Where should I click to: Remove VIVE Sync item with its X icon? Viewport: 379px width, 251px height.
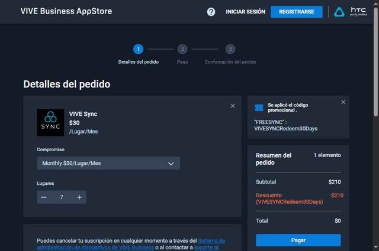(x=233, y=106)
